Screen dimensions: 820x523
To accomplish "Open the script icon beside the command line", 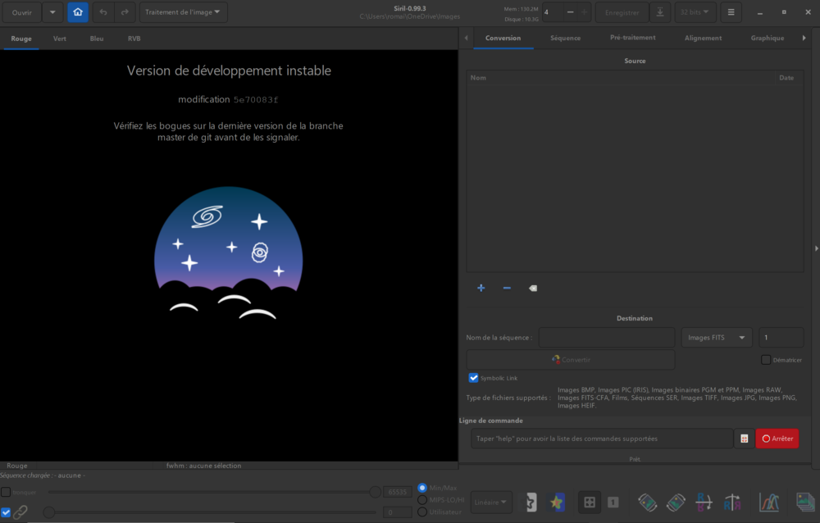I will [745, 439].
